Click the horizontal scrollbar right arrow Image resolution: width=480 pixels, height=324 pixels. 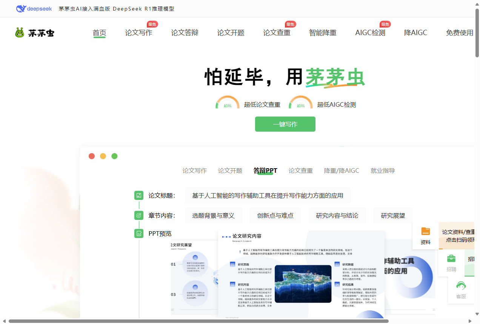470,321
